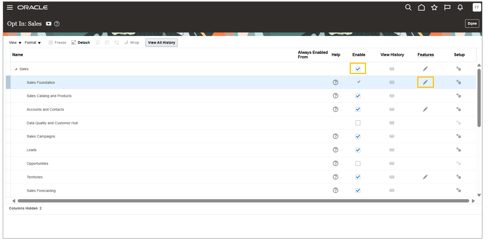Collapse the Sales tree node

(x=16, y=69)
